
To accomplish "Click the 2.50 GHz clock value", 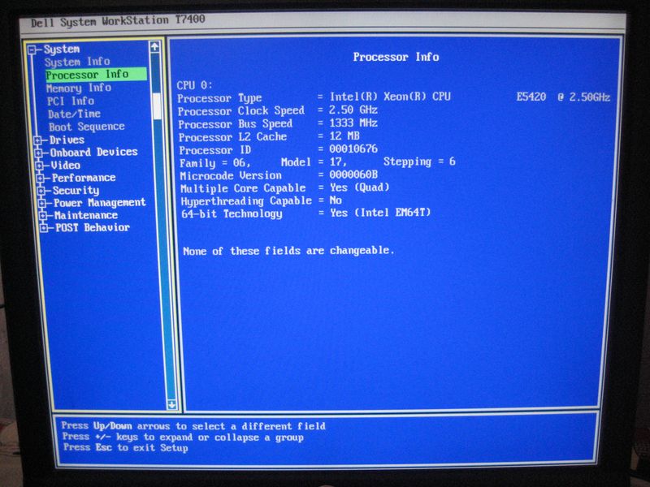I will coord(353,110).
